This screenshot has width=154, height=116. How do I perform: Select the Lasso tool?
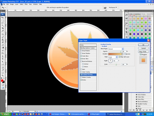coord(3,23)
